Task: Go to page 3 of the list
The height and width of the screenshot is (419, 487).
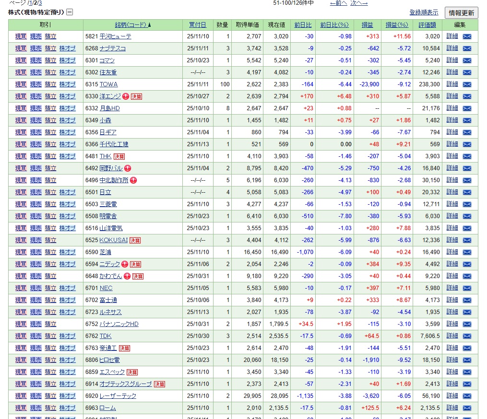Action: [40, 3]
